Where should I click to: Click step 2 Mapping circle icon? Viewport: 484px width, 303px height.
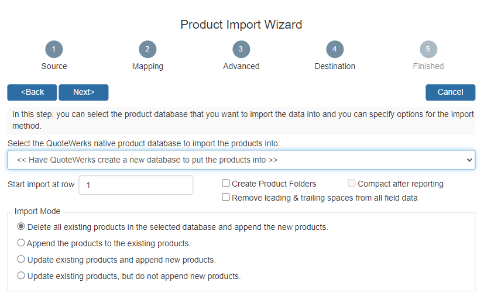(x=147, y=49)
